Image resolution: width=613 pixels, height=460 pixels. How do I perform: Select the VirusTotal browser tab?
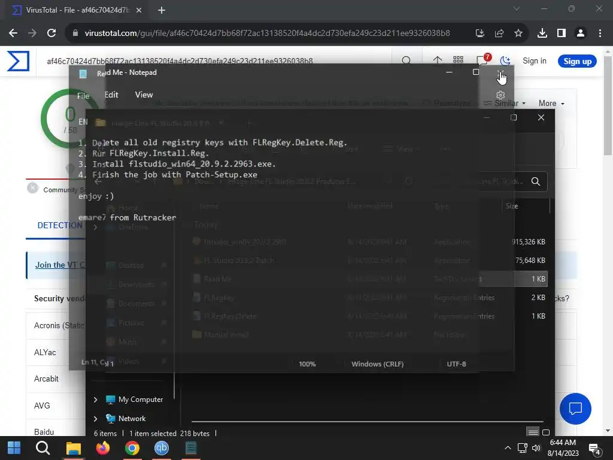coord(76,10)
